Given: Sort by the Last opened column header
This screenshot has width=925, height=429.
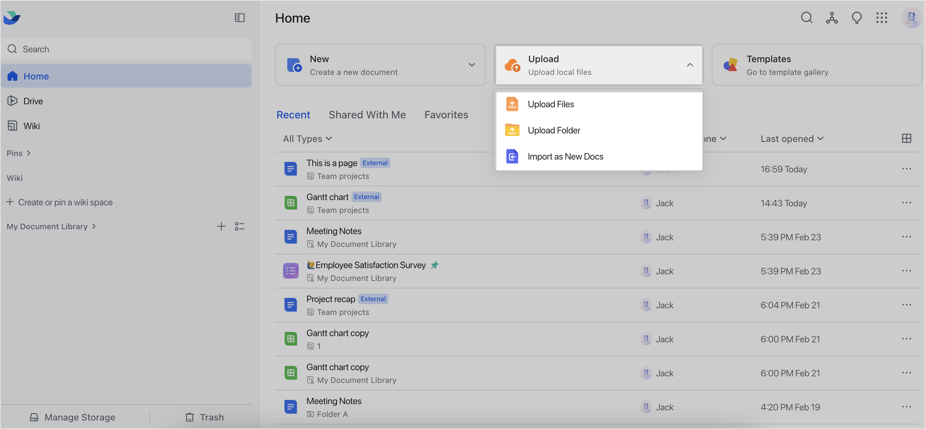Looking at the screenshot, I should pyautogui.click(x=787, y=138).
